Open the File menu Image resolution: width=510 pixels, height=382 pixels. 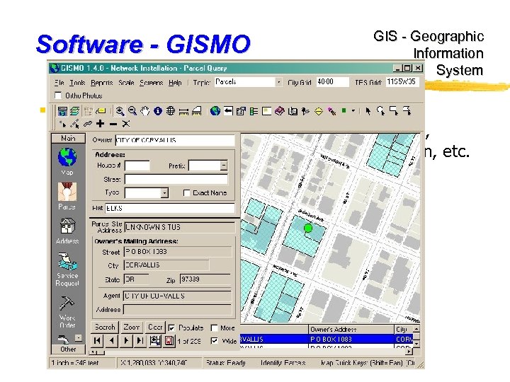[59, 83]
